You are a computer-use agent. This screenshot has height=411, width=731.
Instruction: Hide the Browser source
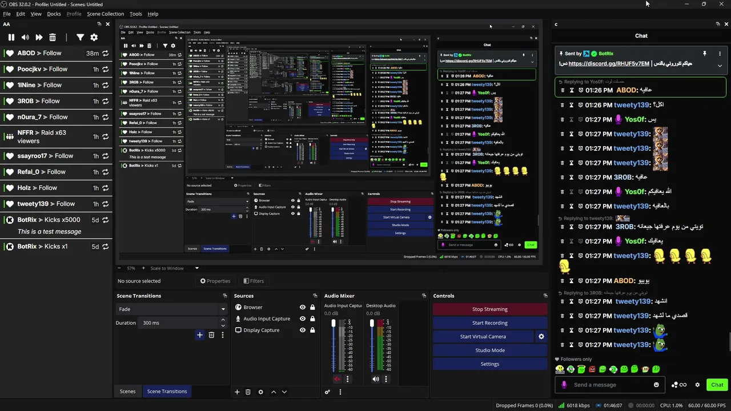(x=303, y=307)
